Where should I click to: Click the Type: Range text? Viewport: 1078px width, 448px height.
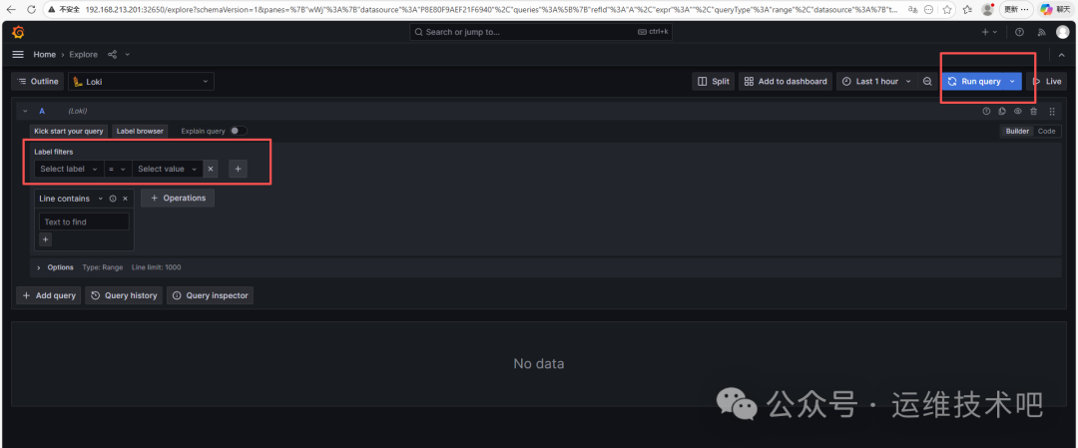pos(103,267)
